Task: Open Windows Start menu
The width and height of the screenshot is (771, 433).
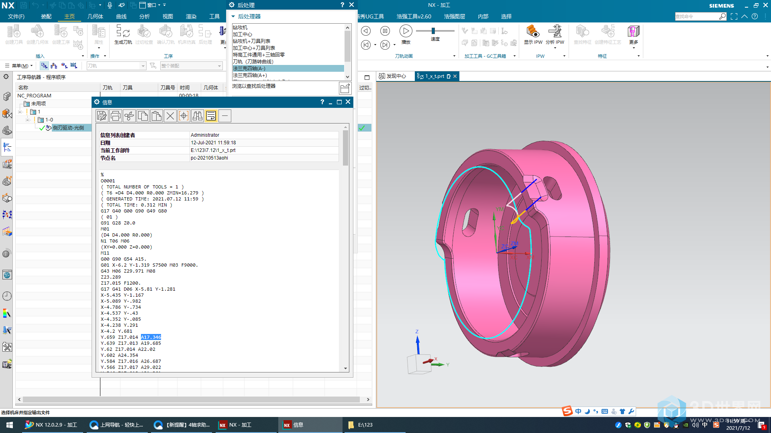Action: pyautogui.click(x=10, y=425)
